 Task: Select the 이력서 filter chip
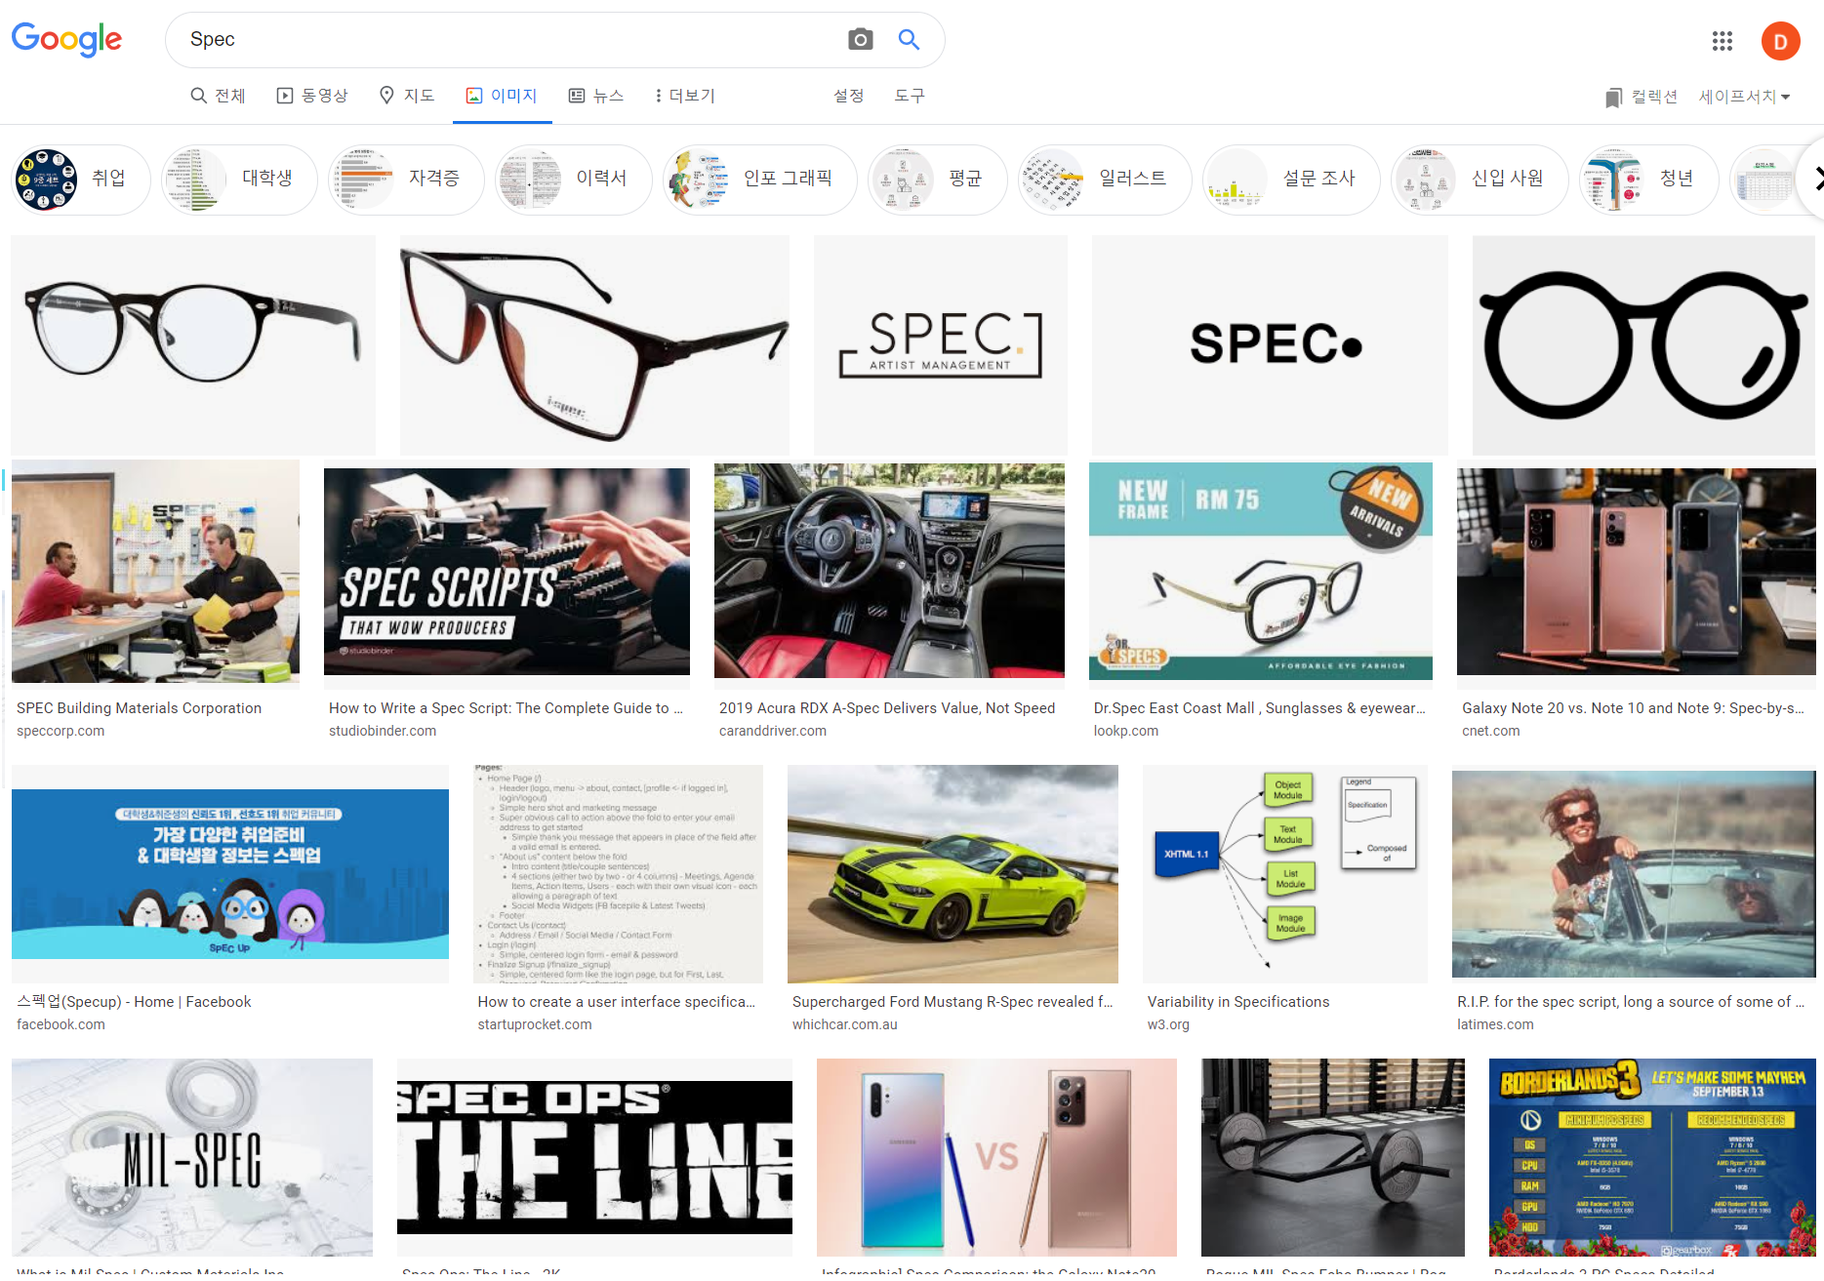(x=574, y=180)
